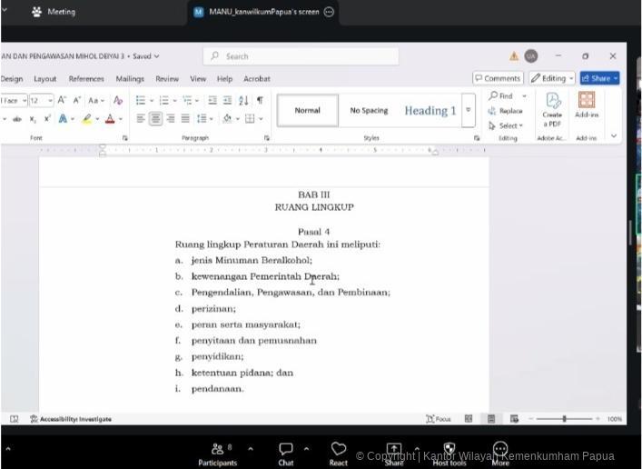Screen dimensions: 642x469
Task: Collapse the ribbon using the chevron
Action: (x=613, y=136)
